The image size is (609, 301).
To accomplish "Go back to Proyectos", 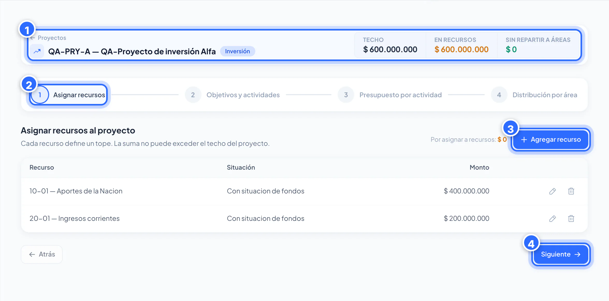I will [48, 38].
